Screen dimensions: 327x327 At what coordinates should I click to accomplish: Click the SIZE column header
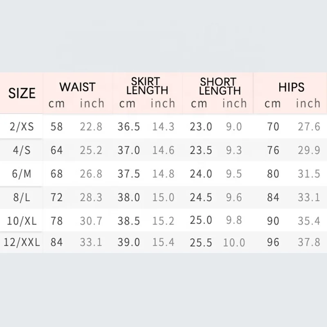22,93
